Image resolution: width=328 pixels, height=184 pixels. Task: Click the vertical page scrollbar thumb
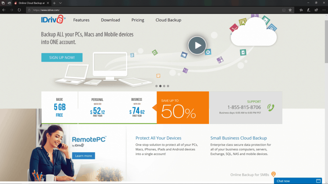(326, 42)
